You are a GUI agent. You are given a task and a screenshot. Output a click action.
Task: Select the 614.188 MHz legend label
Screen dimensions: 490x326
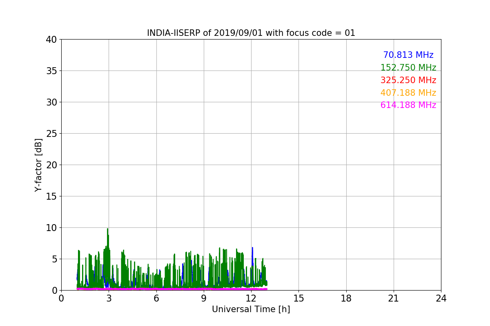coord(408,105)
